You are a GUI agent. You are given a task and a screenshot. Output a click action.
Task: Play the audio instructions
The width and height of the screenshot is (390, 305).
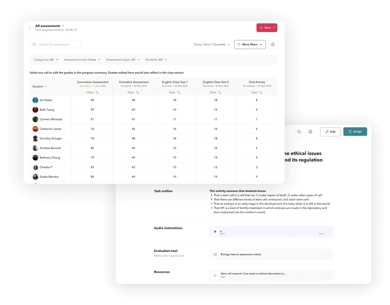click(x=215, y=232)
